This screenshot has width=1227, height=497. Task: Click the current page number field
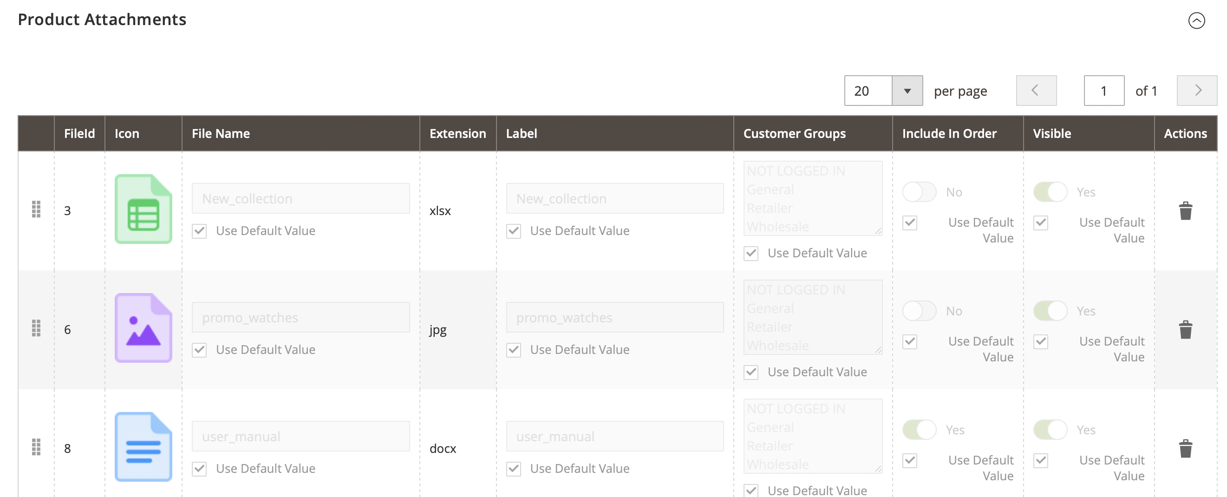[1103, 91]
